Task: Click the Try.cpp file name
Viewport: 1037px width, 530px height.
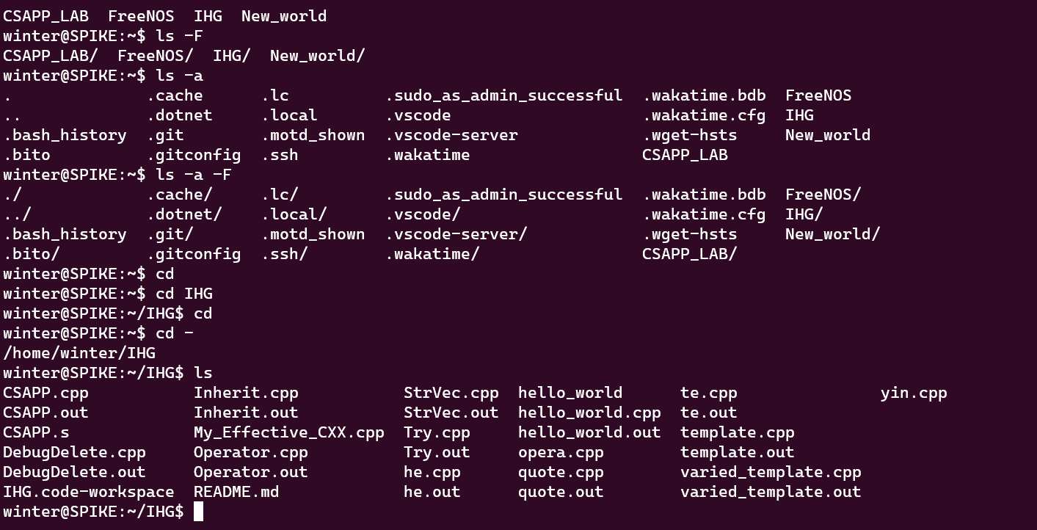Action: point(437,432)
